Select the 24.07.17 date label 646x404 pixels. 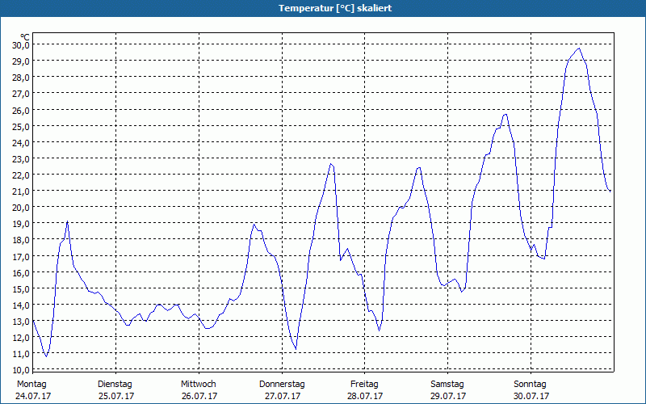33,396
